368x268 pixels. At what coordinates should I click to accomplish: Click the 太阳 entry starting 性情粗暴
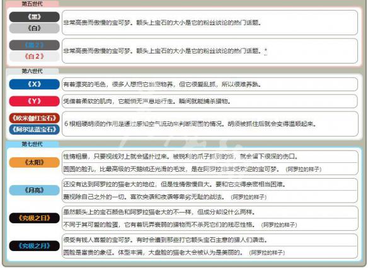tap(180, 157)
